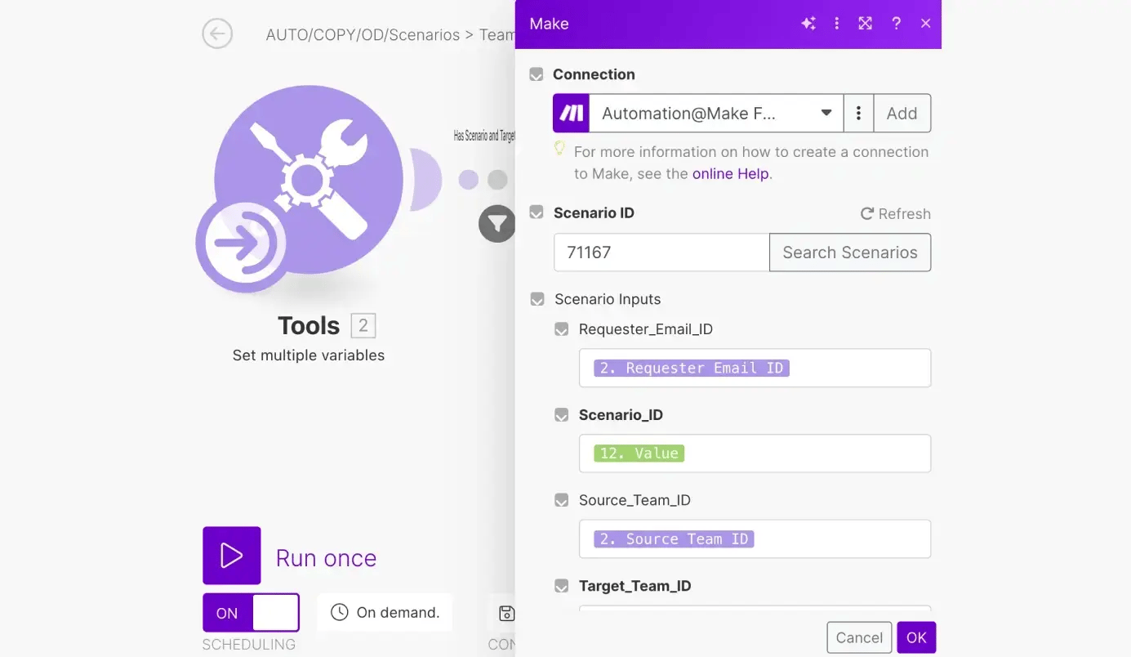Click the filter funnel icon
The width and height of the screenshot is (1131, 657).
pos(496,223)
